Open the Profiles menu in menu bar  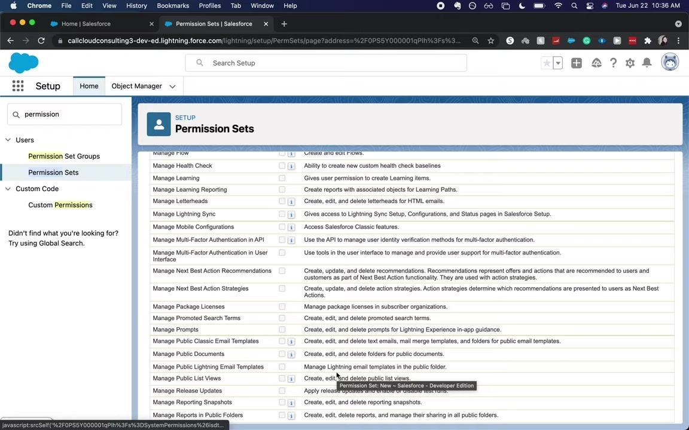209,6
